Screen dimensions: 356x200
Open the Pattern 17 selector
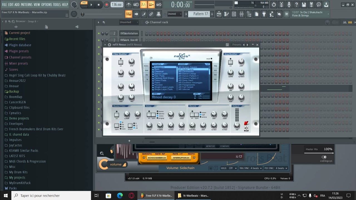click(199, 14)
